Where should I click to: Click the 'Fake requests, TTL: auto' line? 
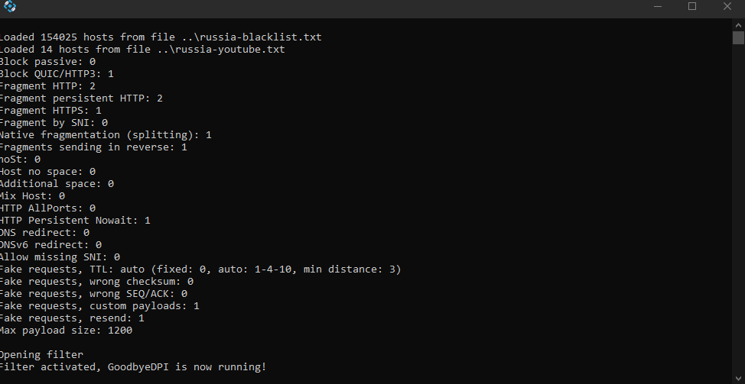(200, 269)
